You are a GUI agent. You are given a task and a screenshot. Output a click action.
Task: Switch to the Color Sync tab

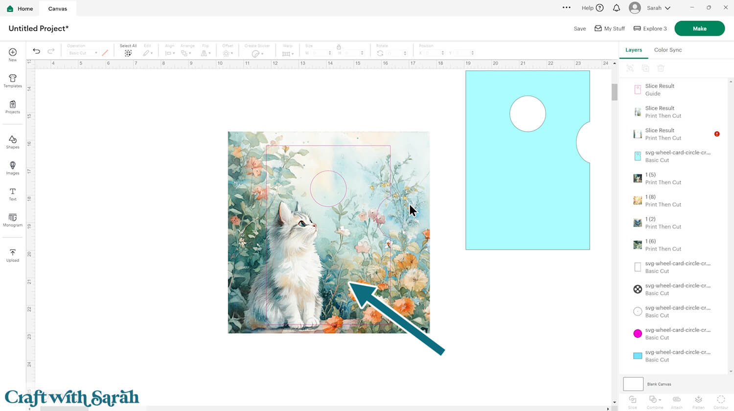[x=667, y=50]
